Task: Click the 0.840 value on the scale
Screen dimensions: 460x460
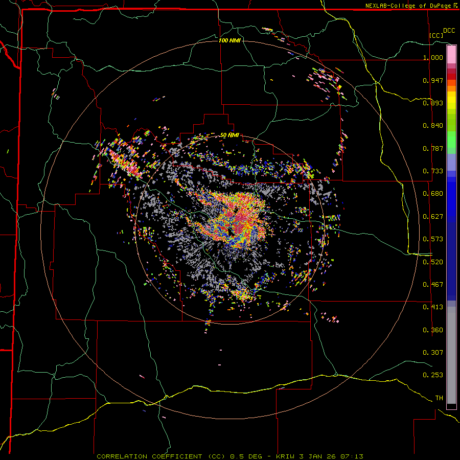Action: tap(433, 126)
